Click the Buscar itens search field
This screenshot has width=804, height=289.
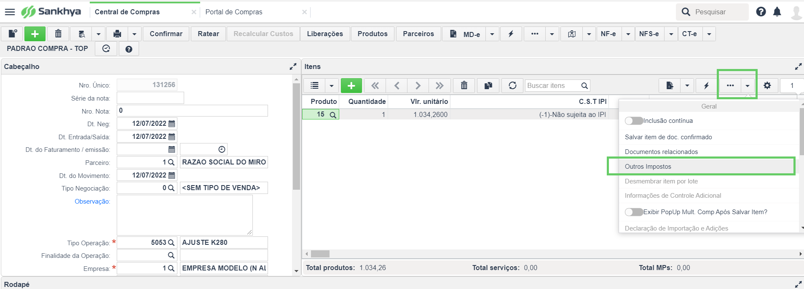552,85
